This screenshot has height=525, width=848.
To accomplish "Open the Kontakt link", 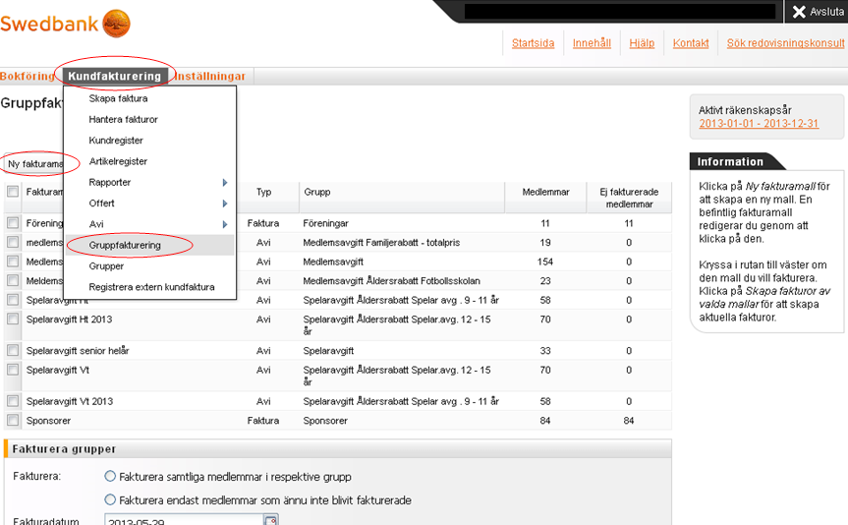I will coord(691,43).
